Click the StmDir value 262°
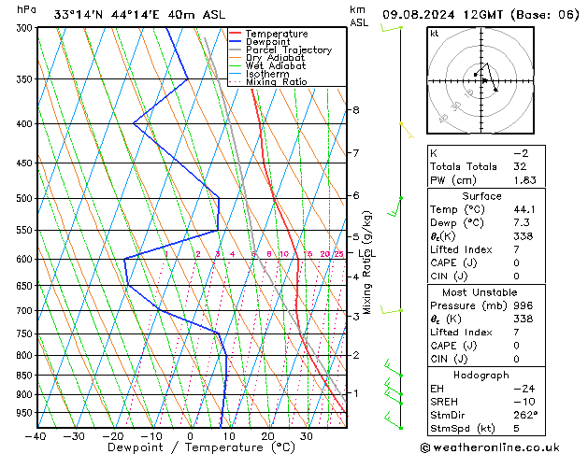 click(x=525, y=415)
